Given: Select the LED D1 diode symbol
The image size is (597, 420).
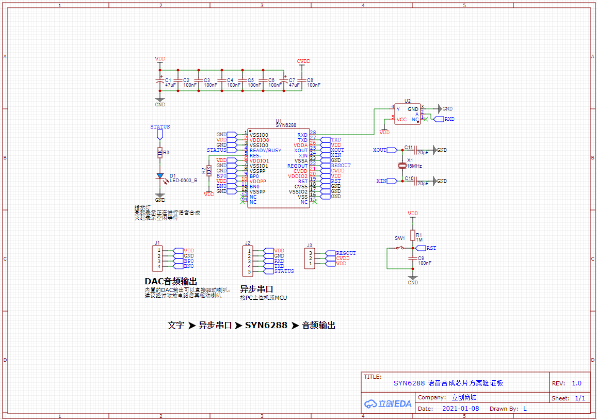Looking at the screenshot, I should click(160, 176).
